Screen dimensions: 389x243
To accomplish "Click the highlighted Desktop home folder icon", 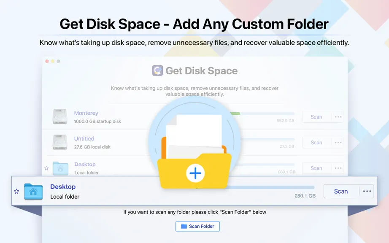I will pos(33,192).
